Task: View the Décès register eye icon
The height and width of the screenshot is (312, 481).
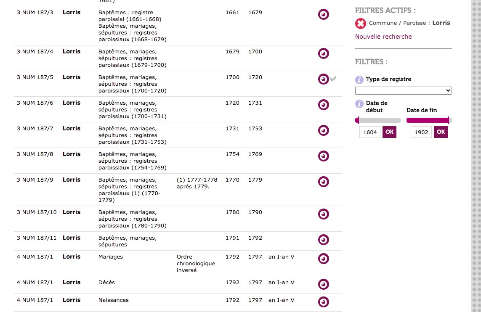Action: (323, 285)
